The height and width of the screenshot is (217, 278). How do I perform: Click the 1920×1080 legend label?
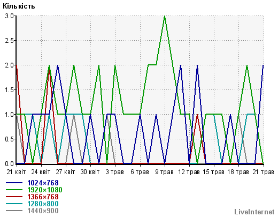(x=45, y=190)
